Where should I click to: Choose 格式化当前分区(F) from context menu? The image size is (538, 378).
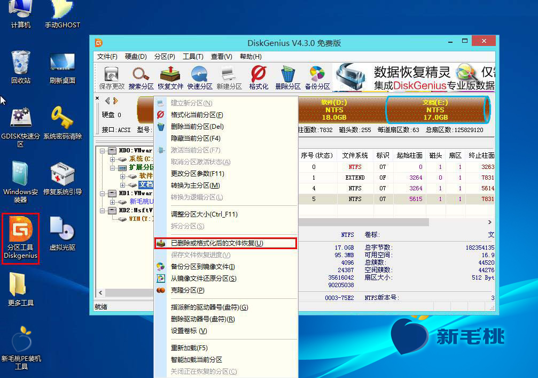point(225,115)
